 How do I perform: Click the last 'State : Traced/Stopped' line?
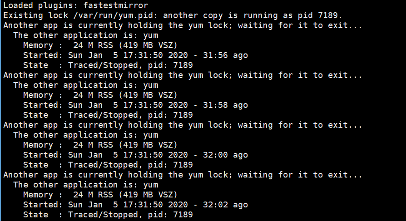coord(108,215)
